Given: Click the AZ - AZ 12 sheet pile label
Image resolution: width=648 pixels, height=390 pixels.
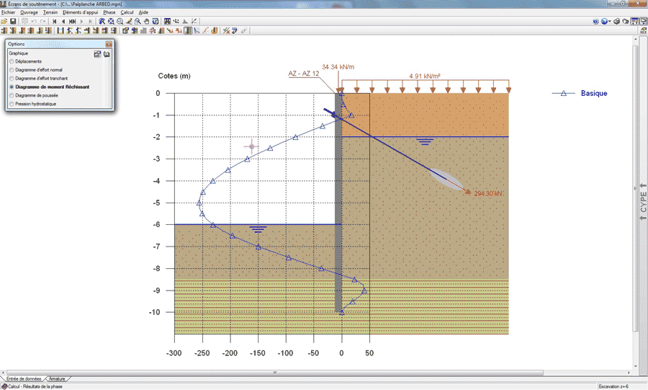Looking at the screenshot, I should 303,74.
